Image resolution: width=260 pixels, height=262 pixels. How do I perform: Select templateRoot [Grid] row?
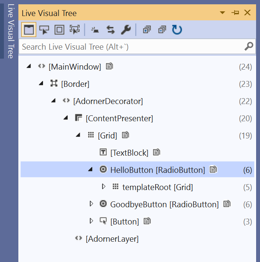click(137, 187)
